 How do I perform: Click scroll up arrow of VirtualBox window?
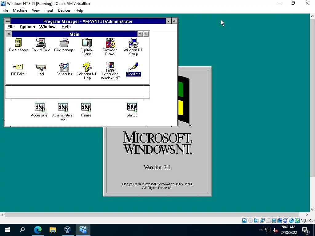313,16
